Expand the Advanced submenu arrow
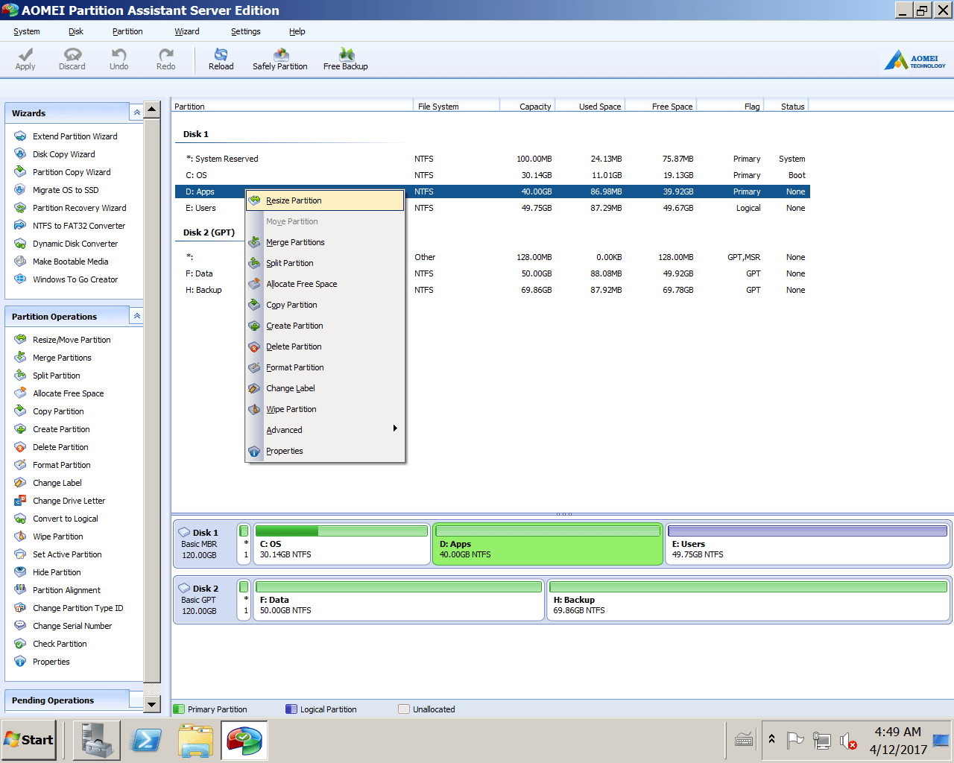The width and height of the screenshot is (954, 763). [x=395, y=428]
